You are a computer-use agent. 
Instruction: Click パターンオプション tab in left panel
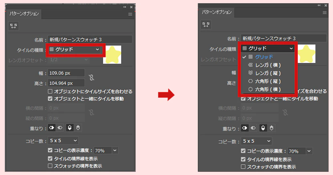24,14
